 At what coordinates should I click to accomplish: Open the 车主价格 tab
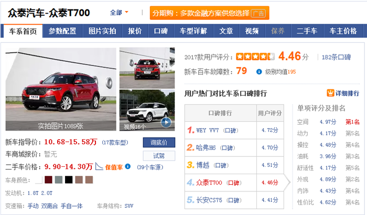(x=343, y=31)
